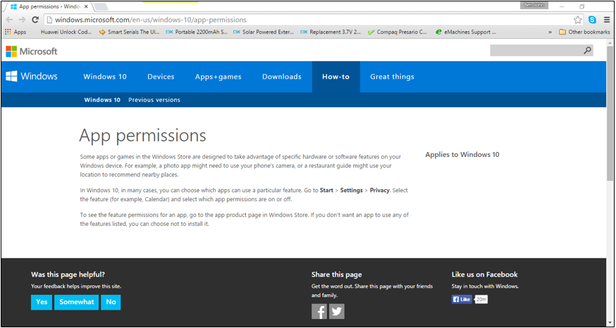Open the Apps bookmarks shortcut

click(x=16, y=32)
